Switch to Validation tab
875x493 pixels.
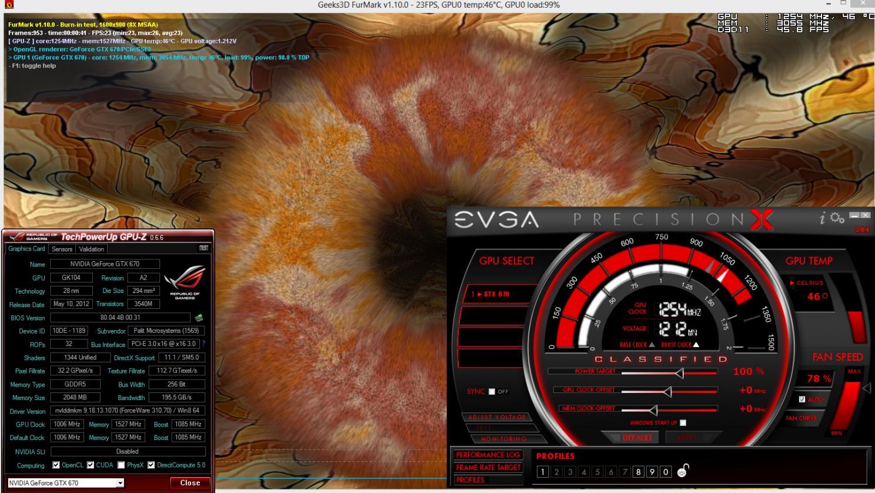pyautogui.click(x=91, y=249)
